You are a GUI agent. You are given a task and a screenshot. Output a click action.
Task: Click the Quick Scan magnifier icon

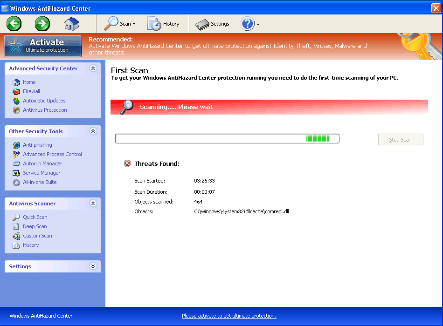(x=16, y=217)
